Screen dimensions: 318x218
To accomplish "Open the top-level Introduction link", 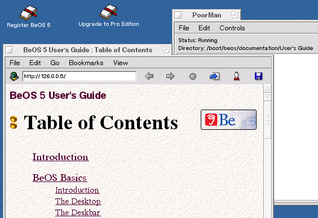I will [61, 157].
